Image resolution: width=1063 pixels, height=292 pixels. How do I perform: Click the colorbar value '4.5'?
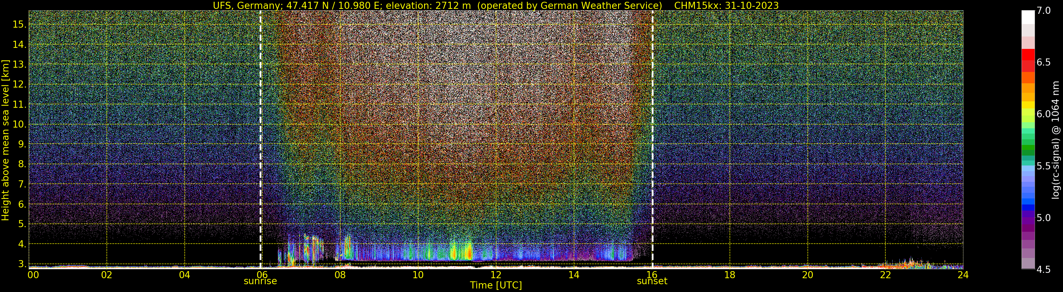click(1044, 269)
